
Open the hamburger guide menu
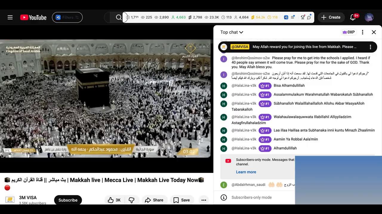(x=10, y=18)
